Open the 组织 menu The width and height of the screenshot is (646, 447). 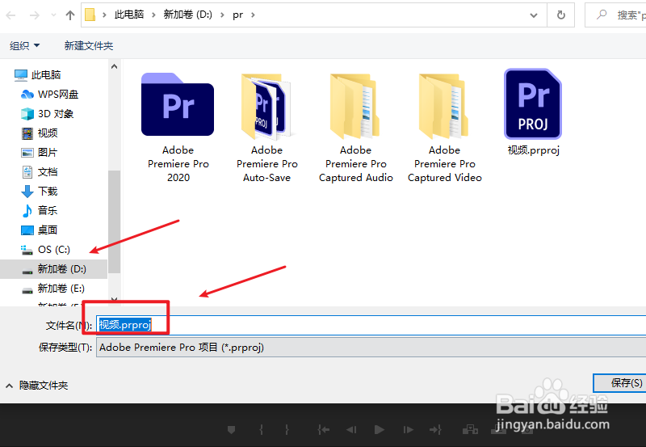tap(25, 45)
